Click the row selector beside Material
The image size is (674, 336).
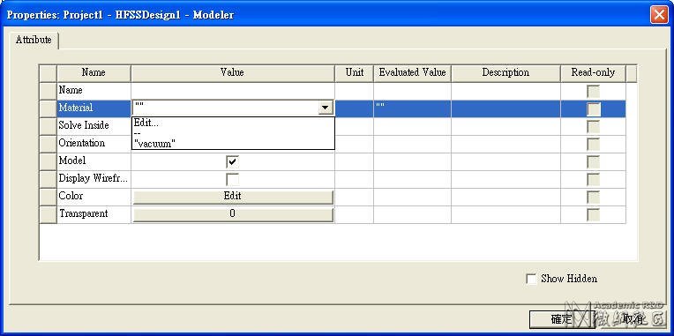click(49, 108)
